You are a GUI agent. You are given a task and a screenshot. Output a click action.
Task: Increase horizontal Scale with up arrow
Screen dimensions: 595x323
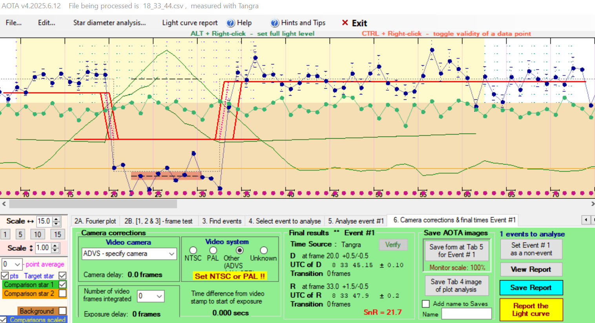pos(57,219)
